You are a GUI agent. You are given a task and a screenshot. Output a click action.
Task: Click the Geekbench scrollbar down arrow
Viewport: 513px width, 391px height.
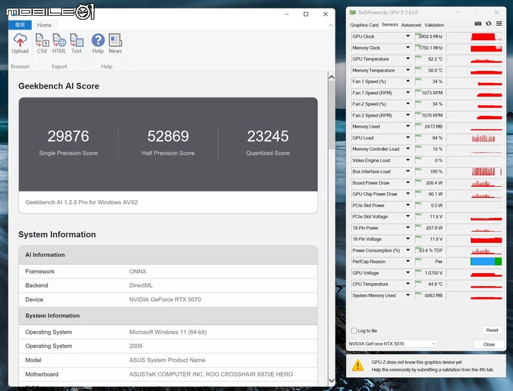[x=331, y=380]
